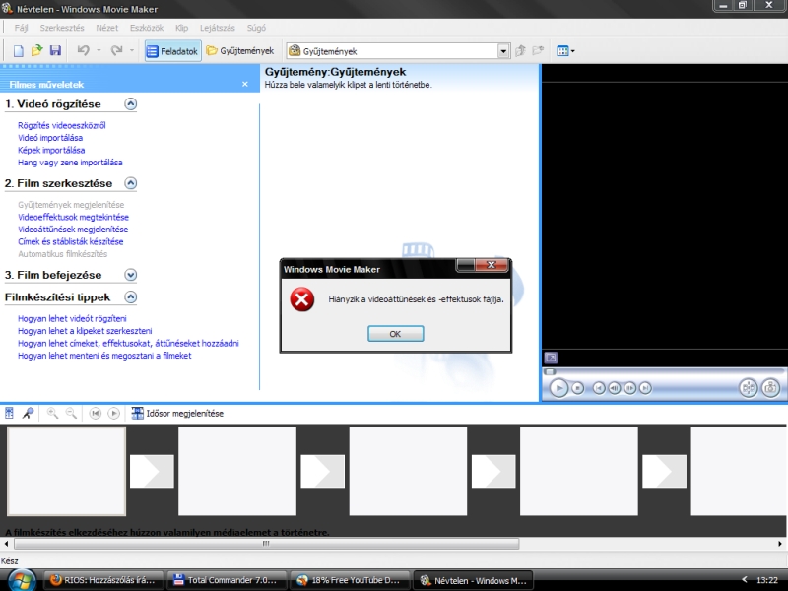Click Rögzítés videoeszközről link
788x591 pixels.
pyautogui.click(x=62, y=126)
